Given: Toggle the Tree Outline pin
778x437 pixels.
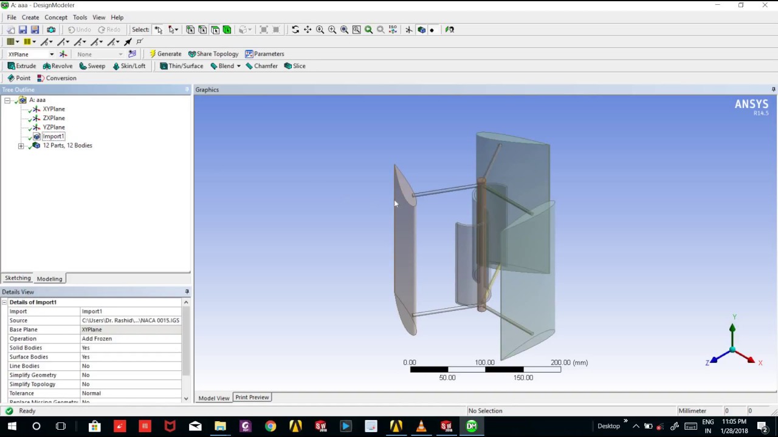Looking at the screenshot, I should coord(187,89).
